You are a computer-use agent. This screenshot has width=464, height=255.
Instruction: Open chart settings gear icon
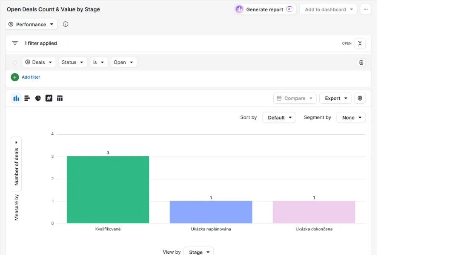[360, 98]
